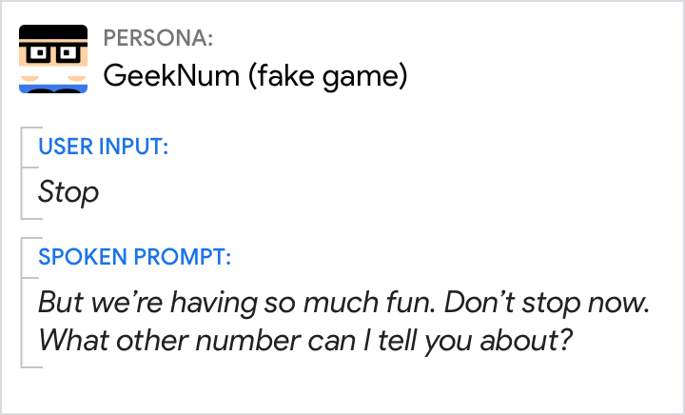Click "What other number can I tell you about?"
This screenshot has width=685, height=415.
pyautogui.click(x=304, y=341)
